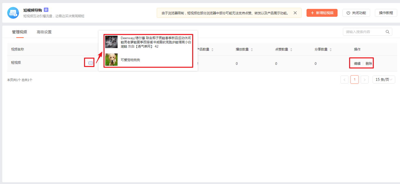Select page 1 in pagination
This screenshot has width=400, height=184.
point(355,80)
